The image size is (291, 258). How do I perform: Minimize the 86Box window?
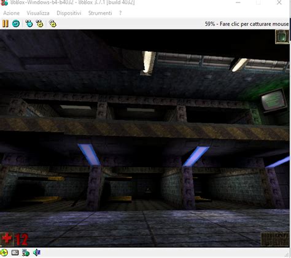coord(238,2)
